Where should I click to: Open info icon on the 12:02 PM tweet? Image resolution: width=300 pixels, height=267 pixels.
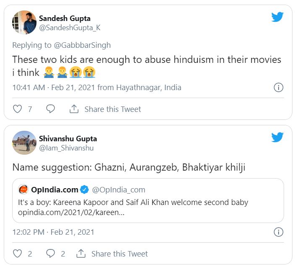[x=278, y=232]
